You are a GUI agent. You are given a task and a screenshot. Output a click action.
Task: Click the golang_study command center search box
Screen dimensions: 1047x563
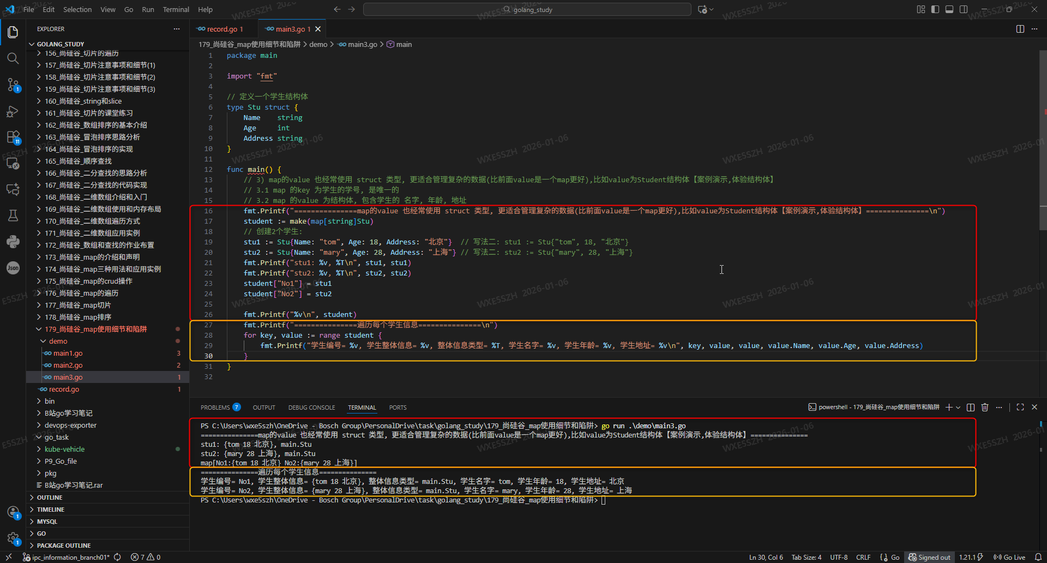point(527,9)
